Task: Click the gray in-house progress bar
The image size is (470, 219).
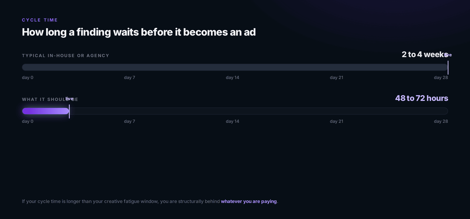Action: (235, 67)
